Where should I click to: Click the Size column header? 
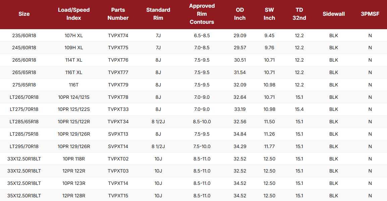coord(24,14)
